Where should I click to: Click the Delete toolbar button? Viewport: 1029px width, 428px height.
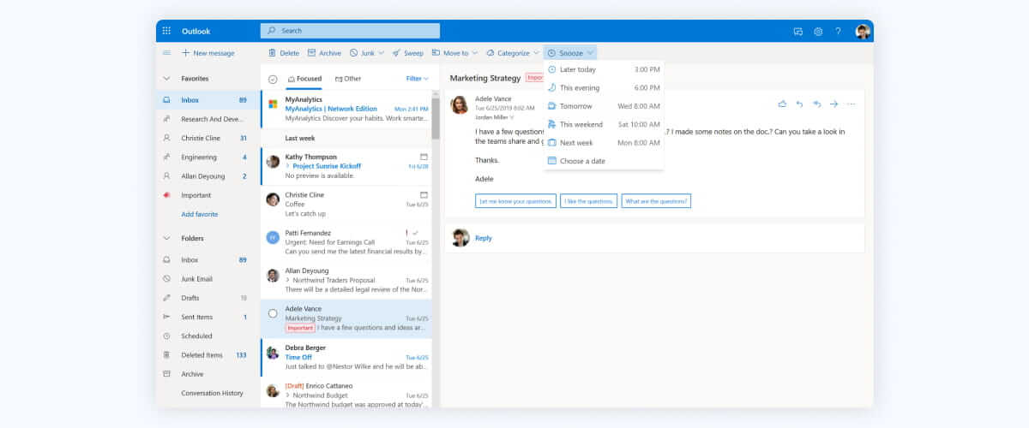point(284,53)
